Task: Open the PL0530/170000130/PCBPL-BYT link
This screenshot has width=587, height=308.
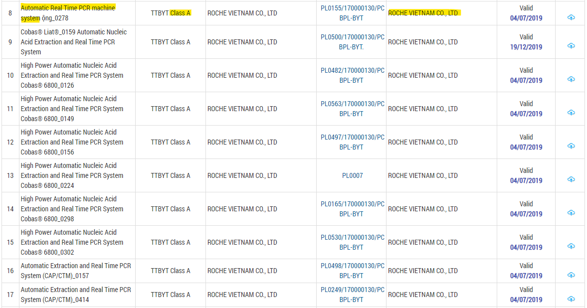Action: [352, 242]
